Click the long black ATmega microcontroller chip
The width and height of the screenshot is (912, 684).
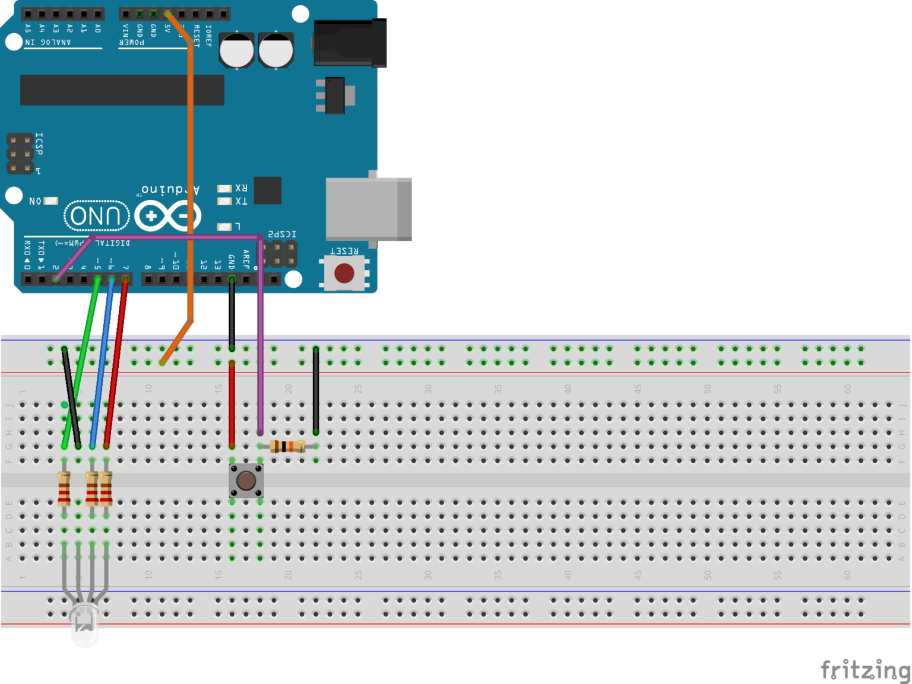122,90
